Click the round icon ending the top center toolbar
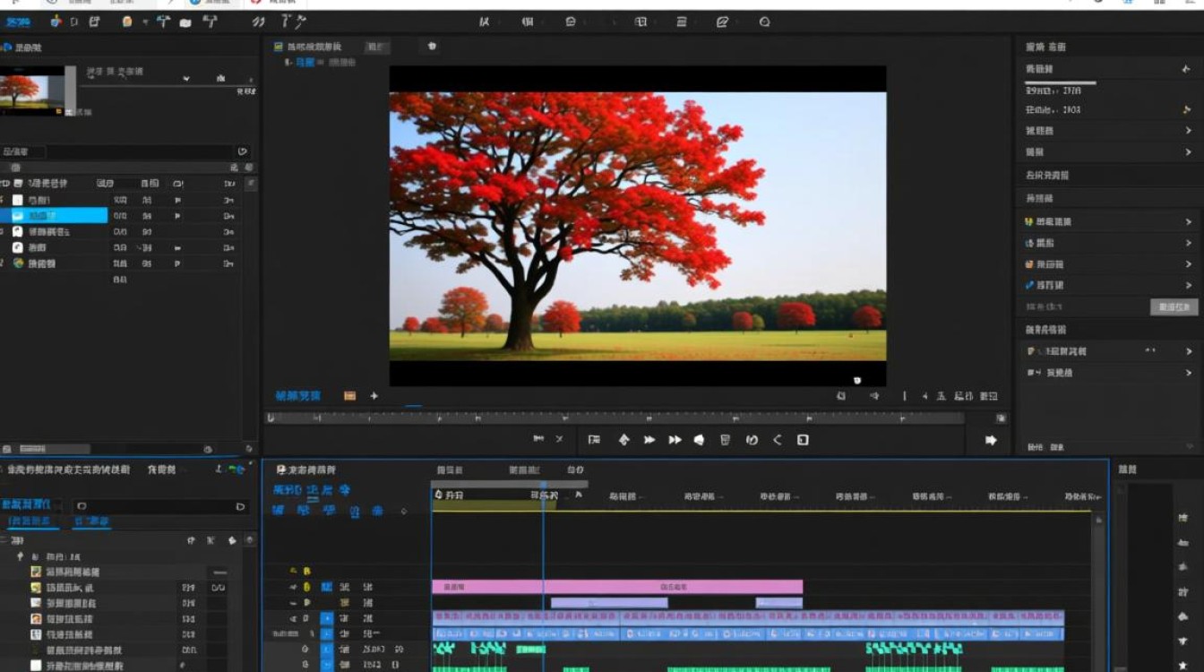 pyautogui.click(x=764, y=22)
